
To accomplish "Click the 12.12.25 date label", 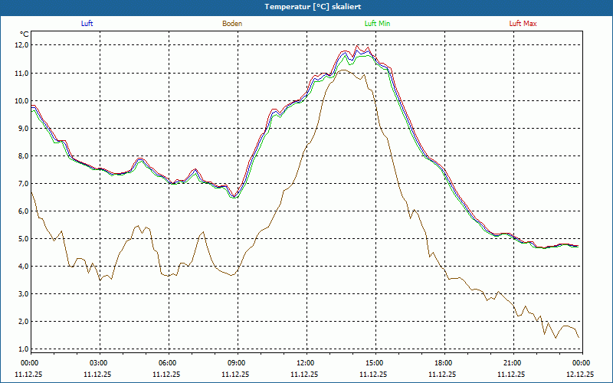I will click(580, 375).
